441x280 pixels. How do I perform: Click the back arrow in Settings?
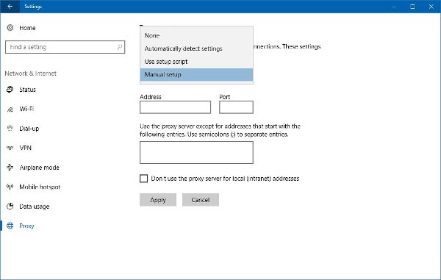10,6
